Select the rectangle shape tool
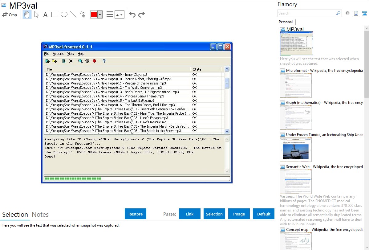This screenshot has height=250, width=369. click(55, 14)
